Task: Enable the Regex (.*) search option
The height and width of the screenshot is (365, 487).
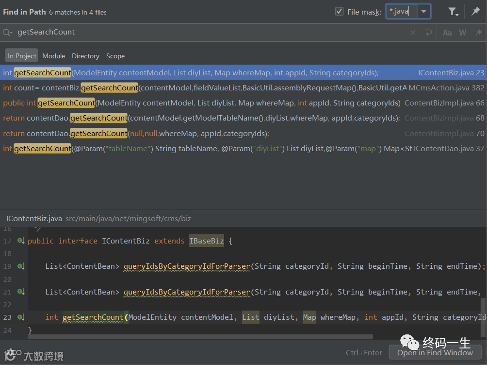Action: [x=477, y=33]
